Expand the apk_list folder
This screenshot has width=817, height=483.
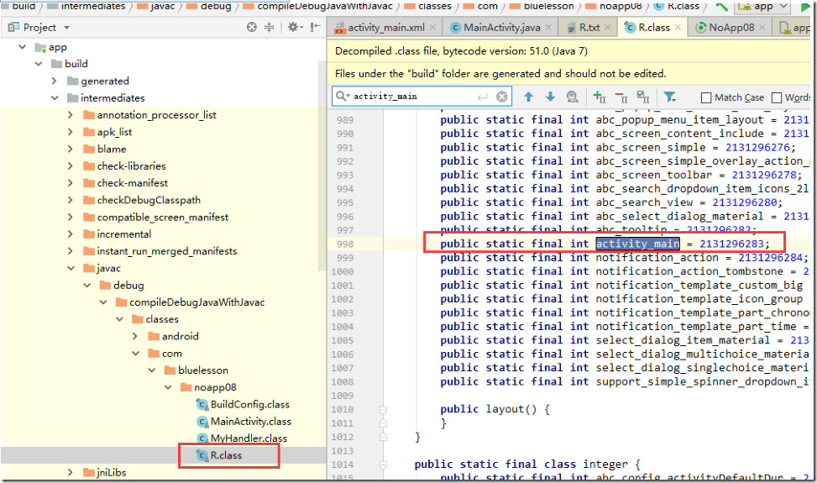point(71,132)
